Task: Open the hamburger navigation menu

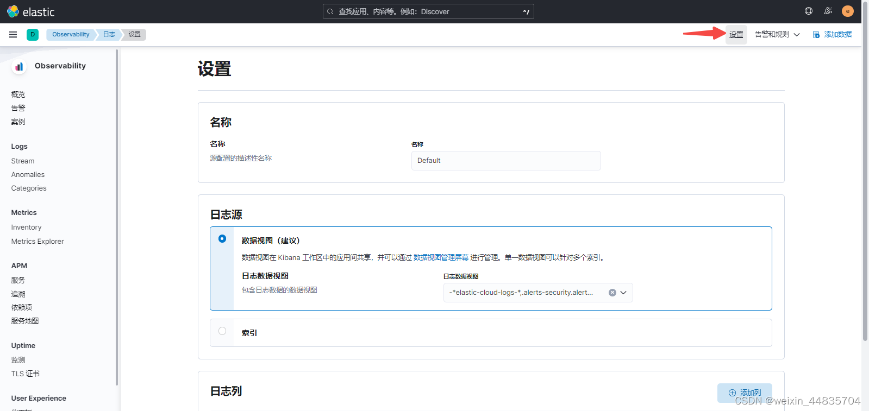Action: click(13, 34)
